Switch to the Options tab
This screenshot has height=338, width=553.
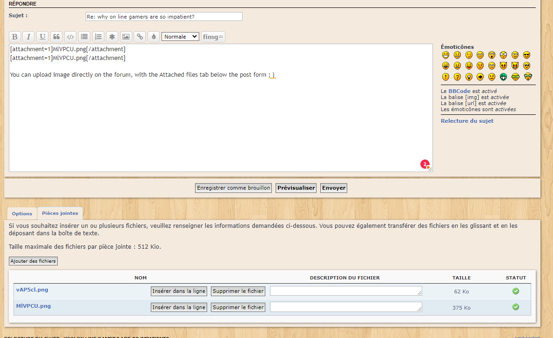tap(22, 214)
